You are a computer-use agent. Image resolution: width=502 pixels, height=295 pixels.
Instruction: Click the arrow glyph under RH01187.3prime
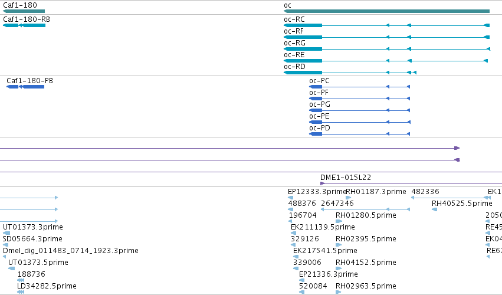pos(349,198)
